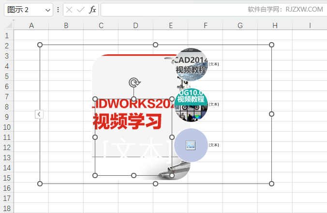
Task: Click the selected shape's top-left sizing handle
Action: [x=95, y=99]
